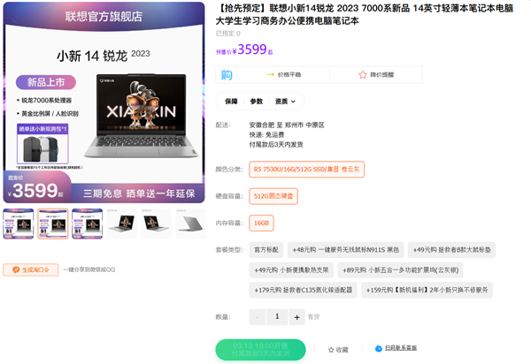
Task: Open the 参数 tab
Action: 257,102
